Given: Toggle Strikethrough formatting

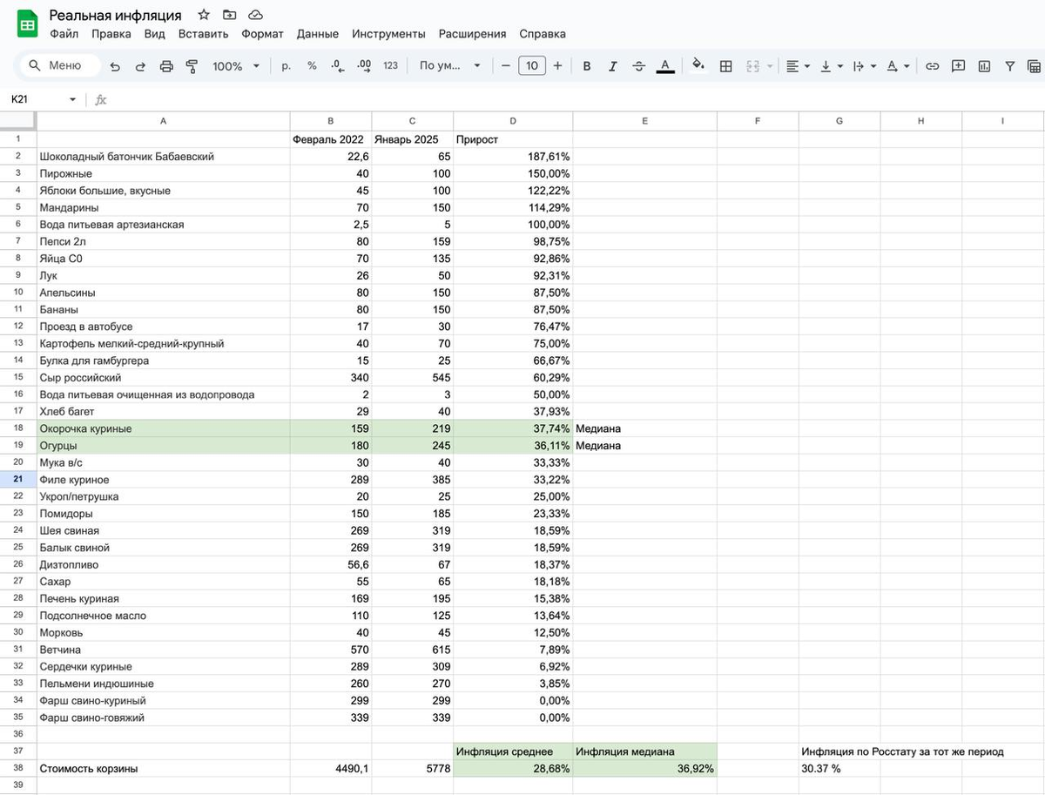Looking at the screenshot, I should click(639, 65).
